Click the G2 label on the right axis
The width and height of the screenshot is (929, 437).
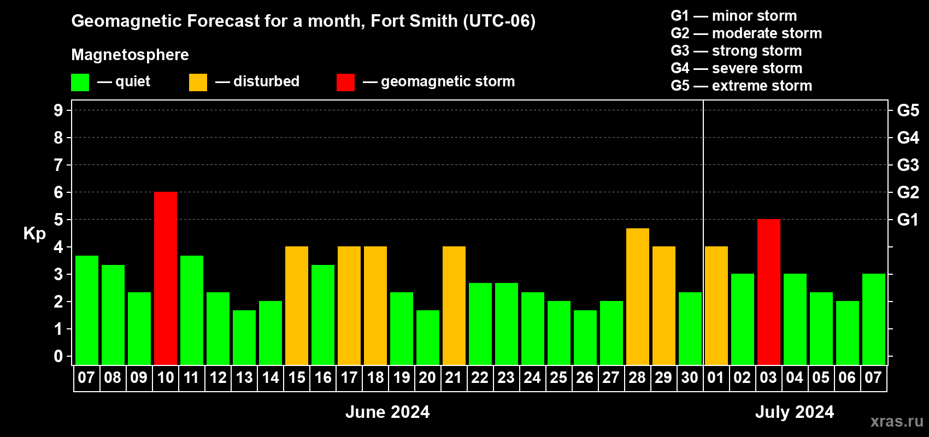tap(908, 192)
